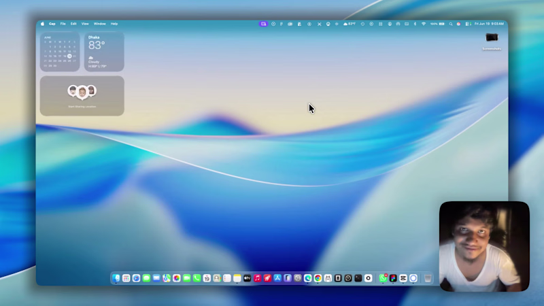Open Finder from the Dock
Viewport: 544px width, 306px height.
pyautogui.click(x=116, y=278)
